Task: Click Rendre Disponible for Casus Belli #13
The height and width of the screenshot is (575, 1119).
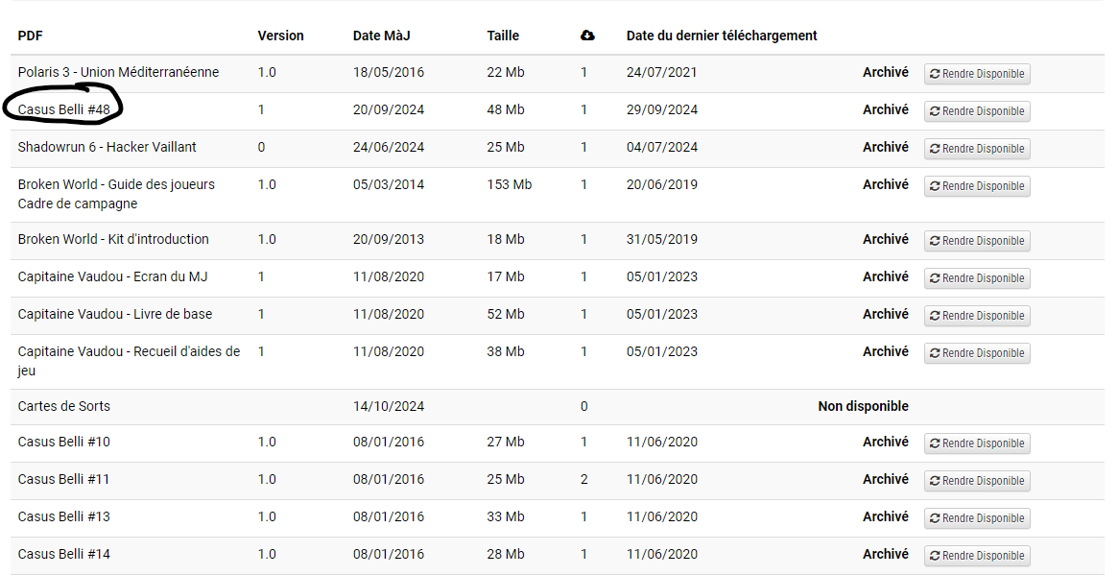Action: 977,518
